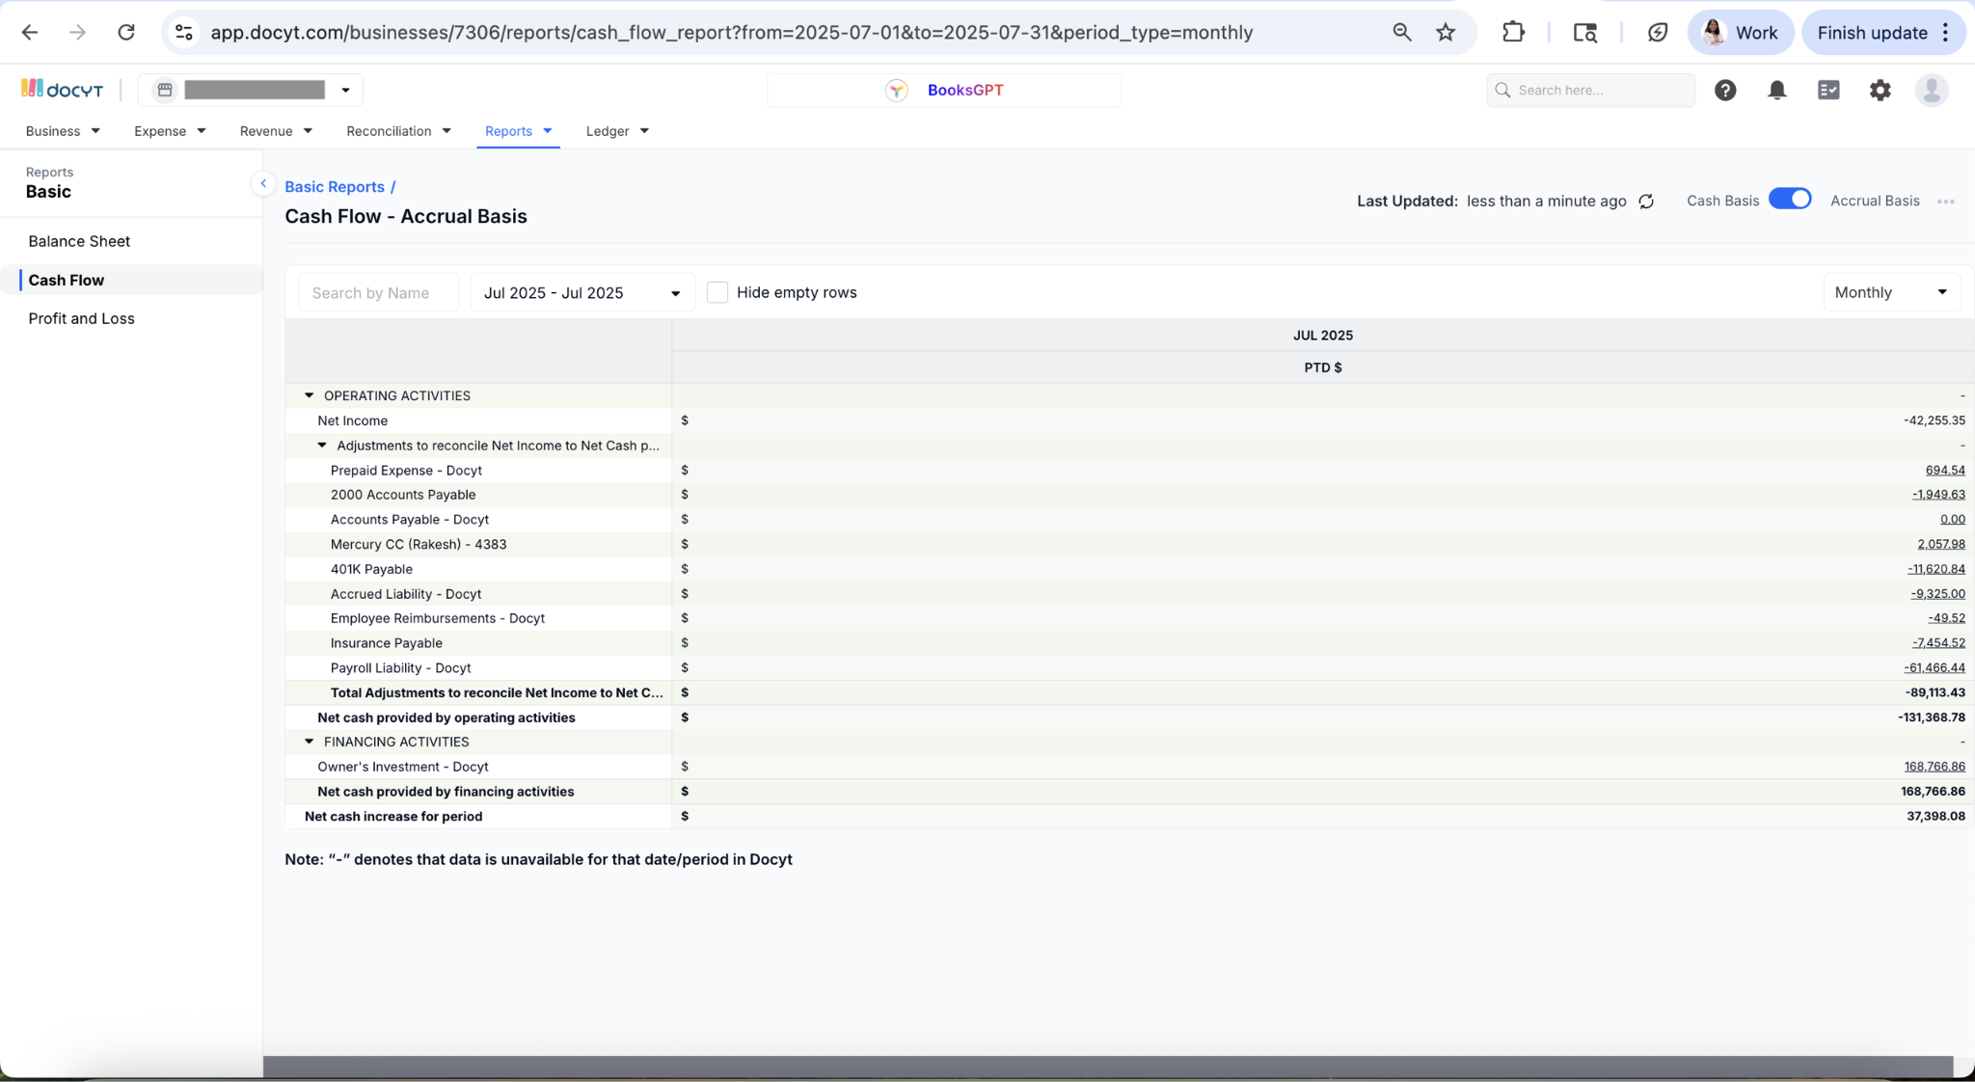Screen dimensions: 1975x1082
Task: Open the Insurance Payable value -7,454.52
Action: pos(1938,643)
